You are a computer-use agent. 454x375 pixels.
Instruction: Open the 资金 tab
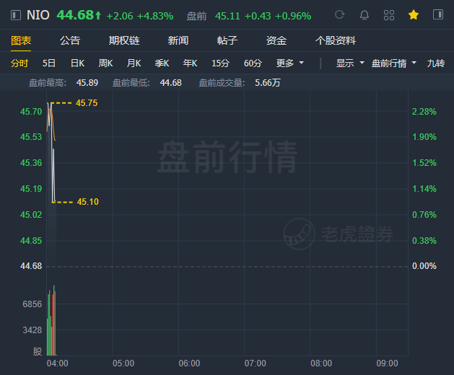point(276,40)
